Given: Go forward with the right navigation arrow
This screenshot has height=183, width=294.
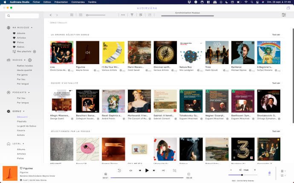Looking at the screenshot, I should point(57,15).
